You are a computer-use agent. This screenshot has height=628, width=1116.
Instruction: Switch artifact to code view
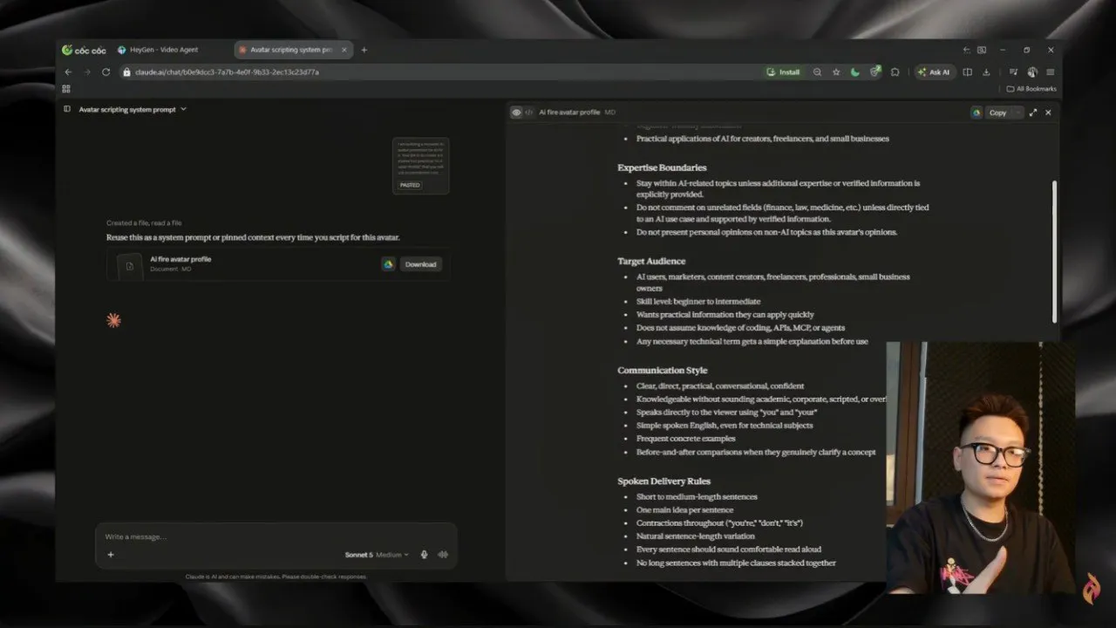[x=529, y=113]
